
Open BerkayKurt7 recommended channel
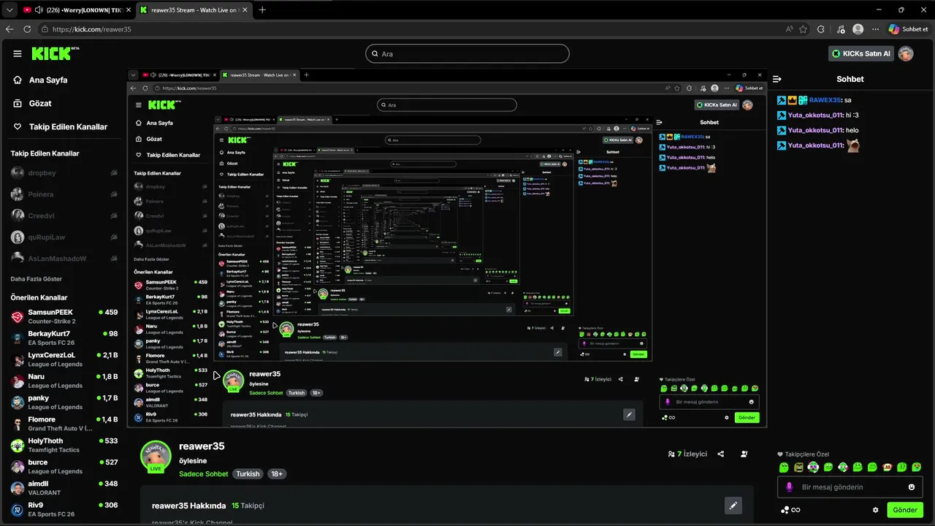(64, 338)
